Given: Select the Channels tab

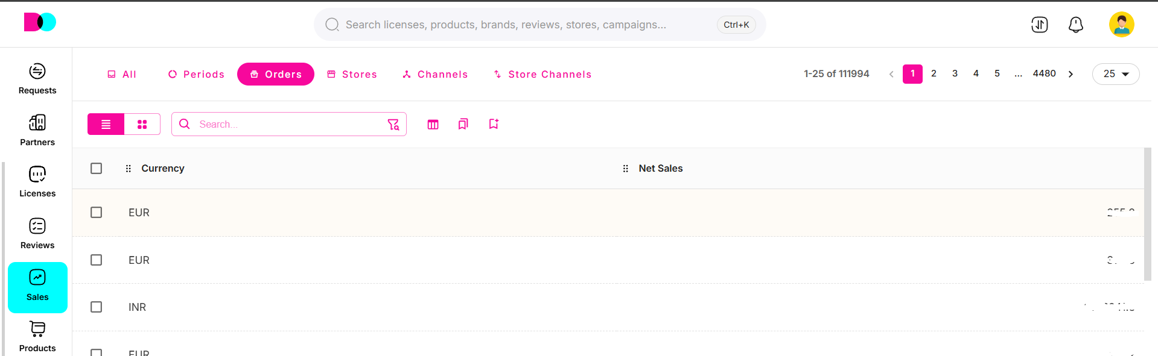Looking at the screenshot, I should click(x=435, y=74).
